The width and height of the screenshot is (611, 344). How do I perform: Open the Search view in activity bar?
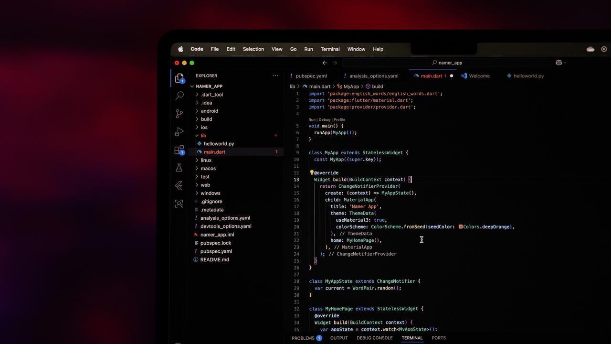pos(179,96)
